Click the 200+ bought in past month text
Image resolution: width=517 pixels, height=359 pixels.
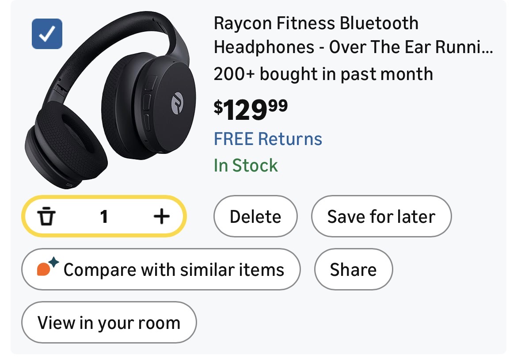[323, 74]
